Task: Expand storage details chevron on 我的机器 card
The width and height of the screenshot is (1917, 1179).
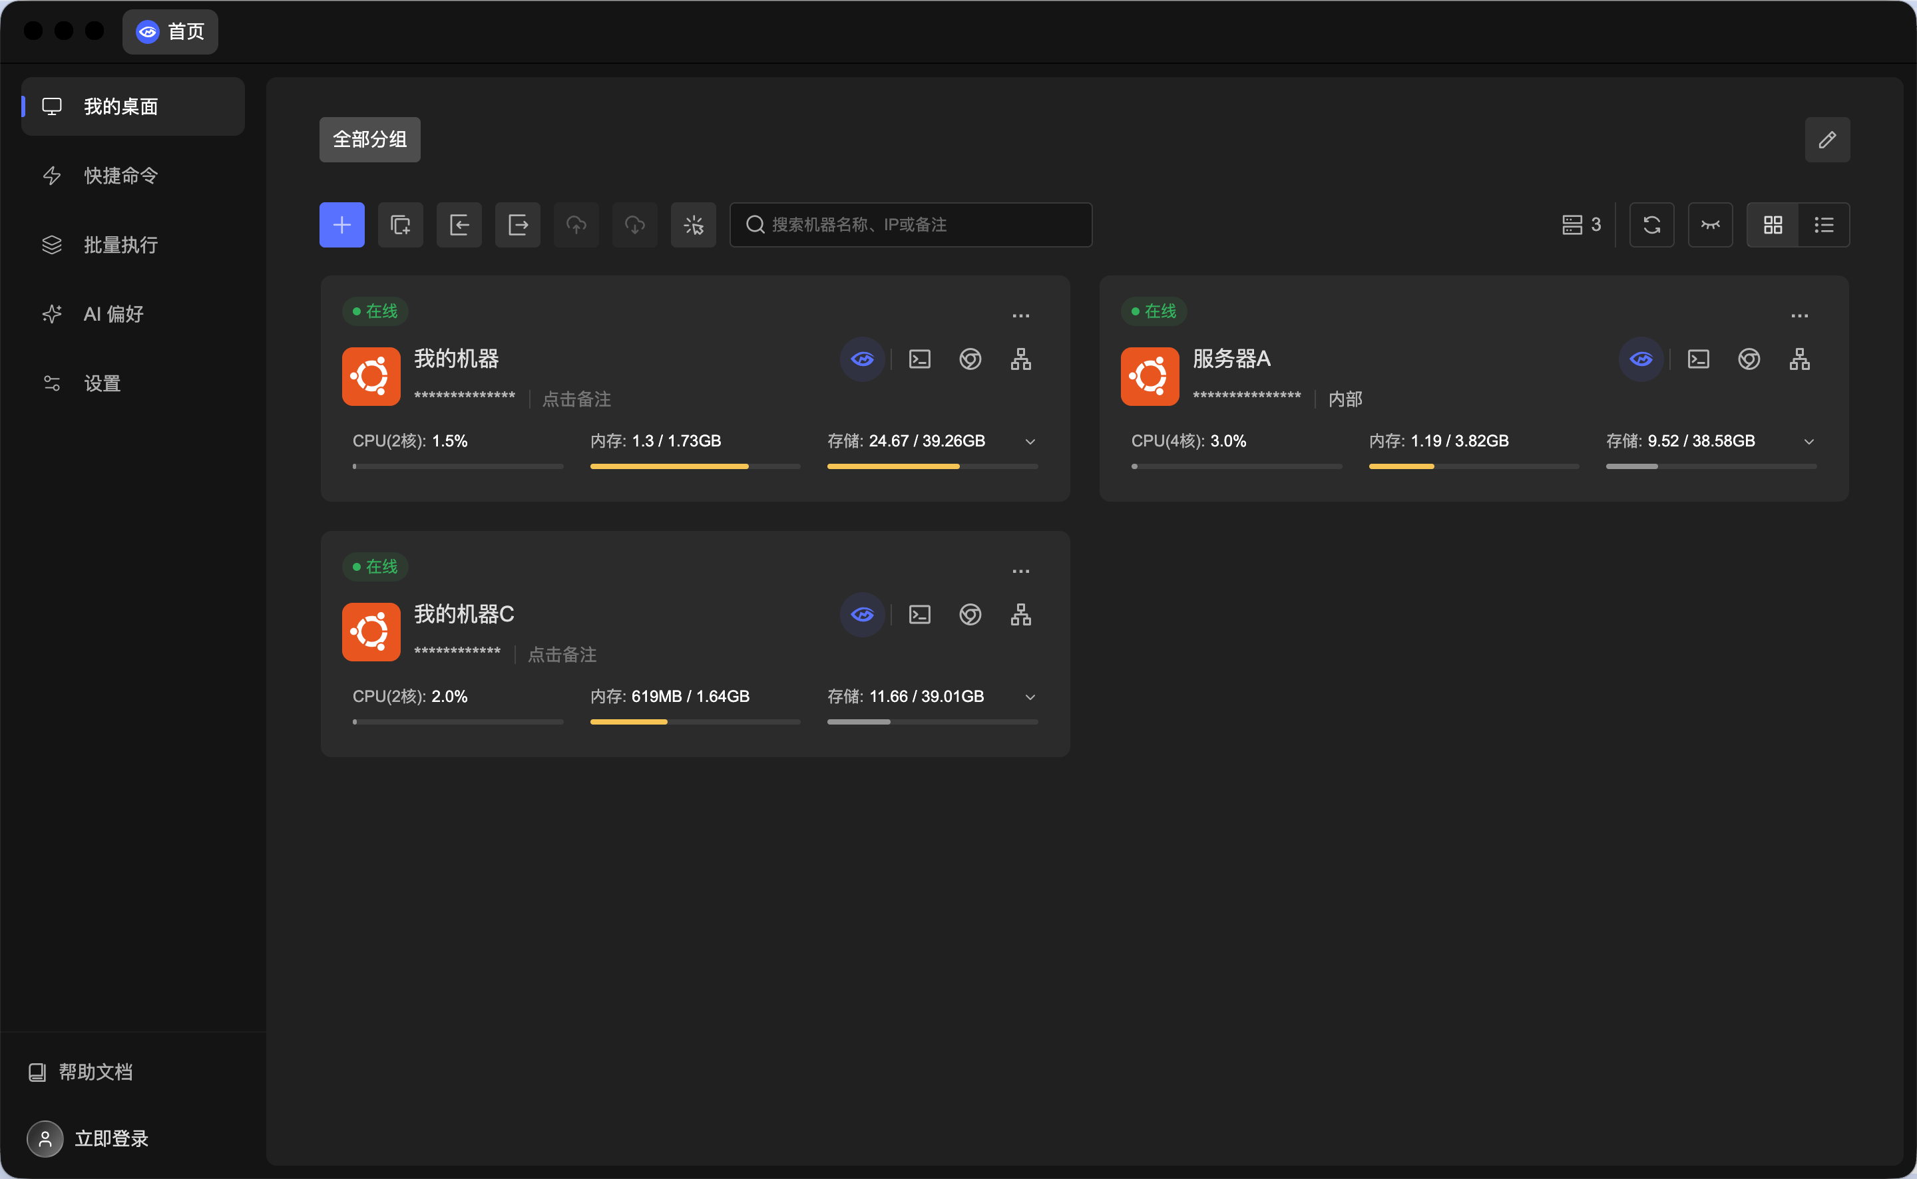Action: (x=1030, y=442)
